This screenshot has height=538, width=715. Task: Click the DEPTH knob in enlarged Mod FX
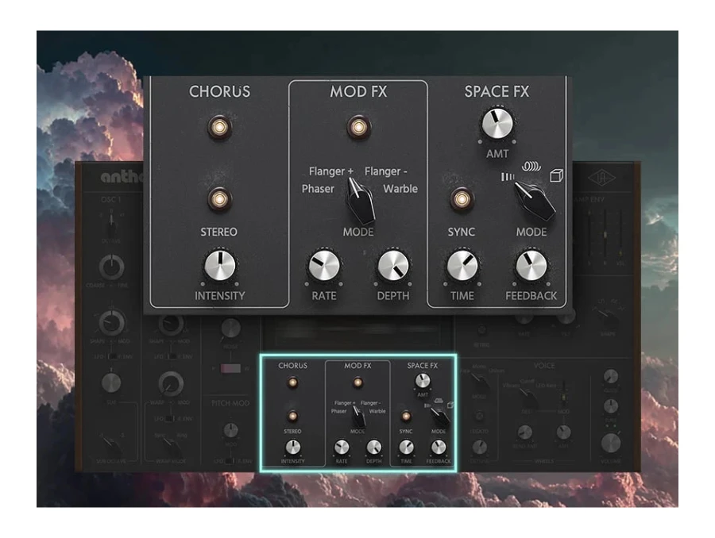pyautogui.click(x=393, y=265)
